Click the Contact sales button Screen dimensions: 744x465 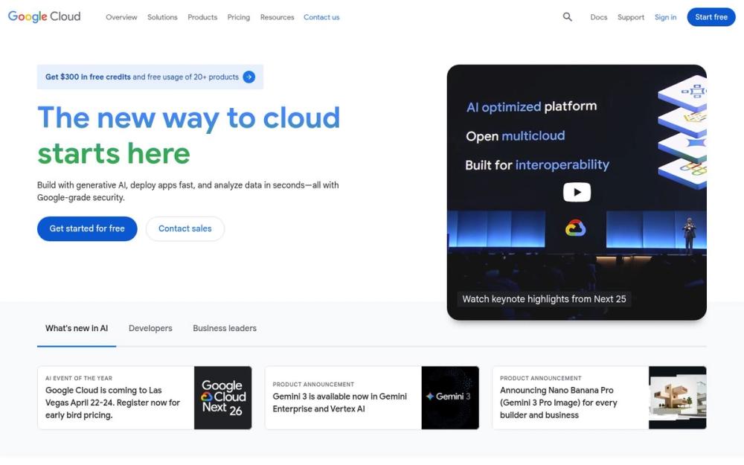click(x=185, y=228)
